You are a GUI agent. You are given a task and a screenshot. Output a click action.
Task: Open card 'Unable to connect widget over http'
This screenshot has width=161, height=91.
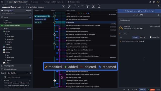point(19,83)
